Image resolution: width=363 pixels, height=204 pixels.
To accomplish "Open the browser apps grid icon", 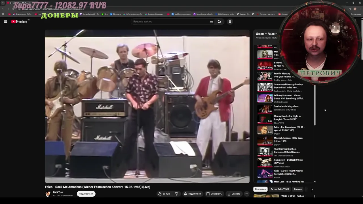I will pos(3,14).
